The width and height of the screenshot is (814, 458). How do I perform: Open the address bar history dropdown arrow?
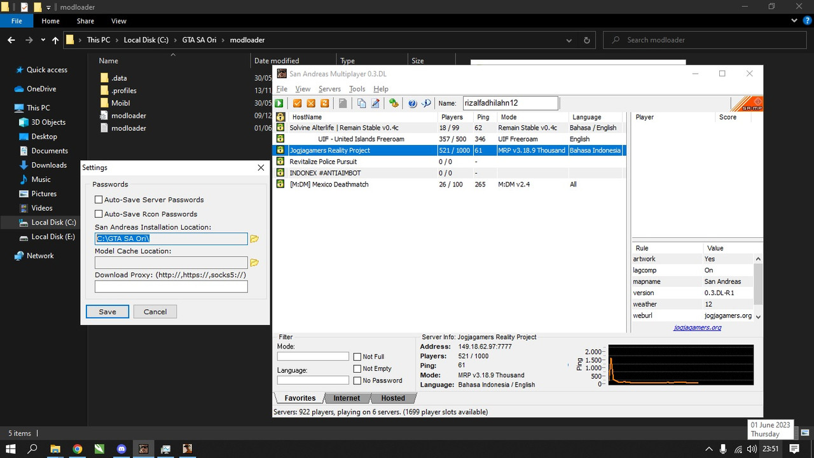point(569,39)
